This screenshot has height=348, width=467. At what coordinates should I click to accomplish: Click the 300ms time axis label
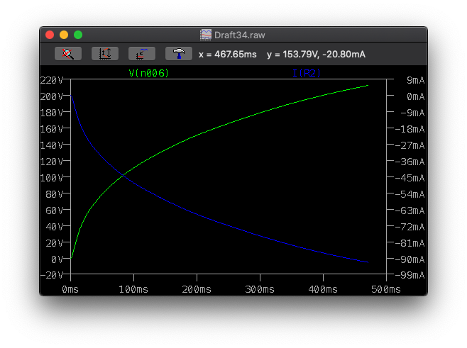pos(260,289)
